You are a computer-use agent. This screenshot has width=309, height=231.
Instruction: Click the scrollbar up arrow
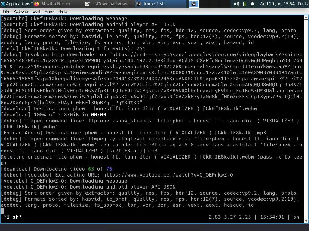tap(307, 17)
